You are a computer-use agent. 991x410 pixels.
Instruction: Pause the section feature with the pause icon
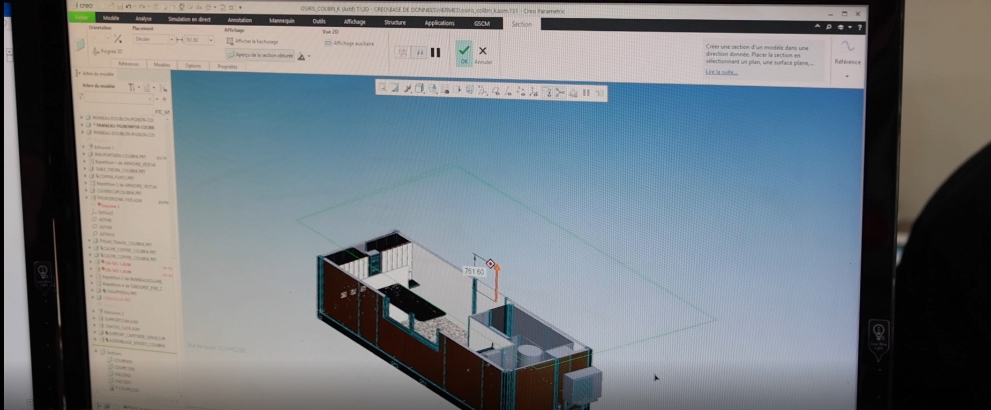click(x=436, y=52)
